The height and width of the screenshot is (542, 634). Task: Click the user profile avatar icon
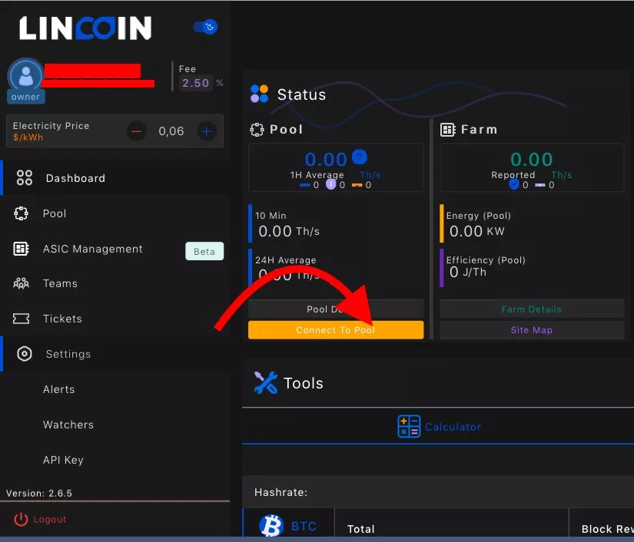(26, 75)
